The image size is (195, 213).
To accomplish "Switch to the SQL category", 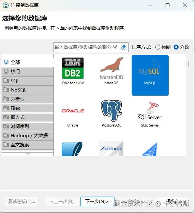I will point(27,81).
